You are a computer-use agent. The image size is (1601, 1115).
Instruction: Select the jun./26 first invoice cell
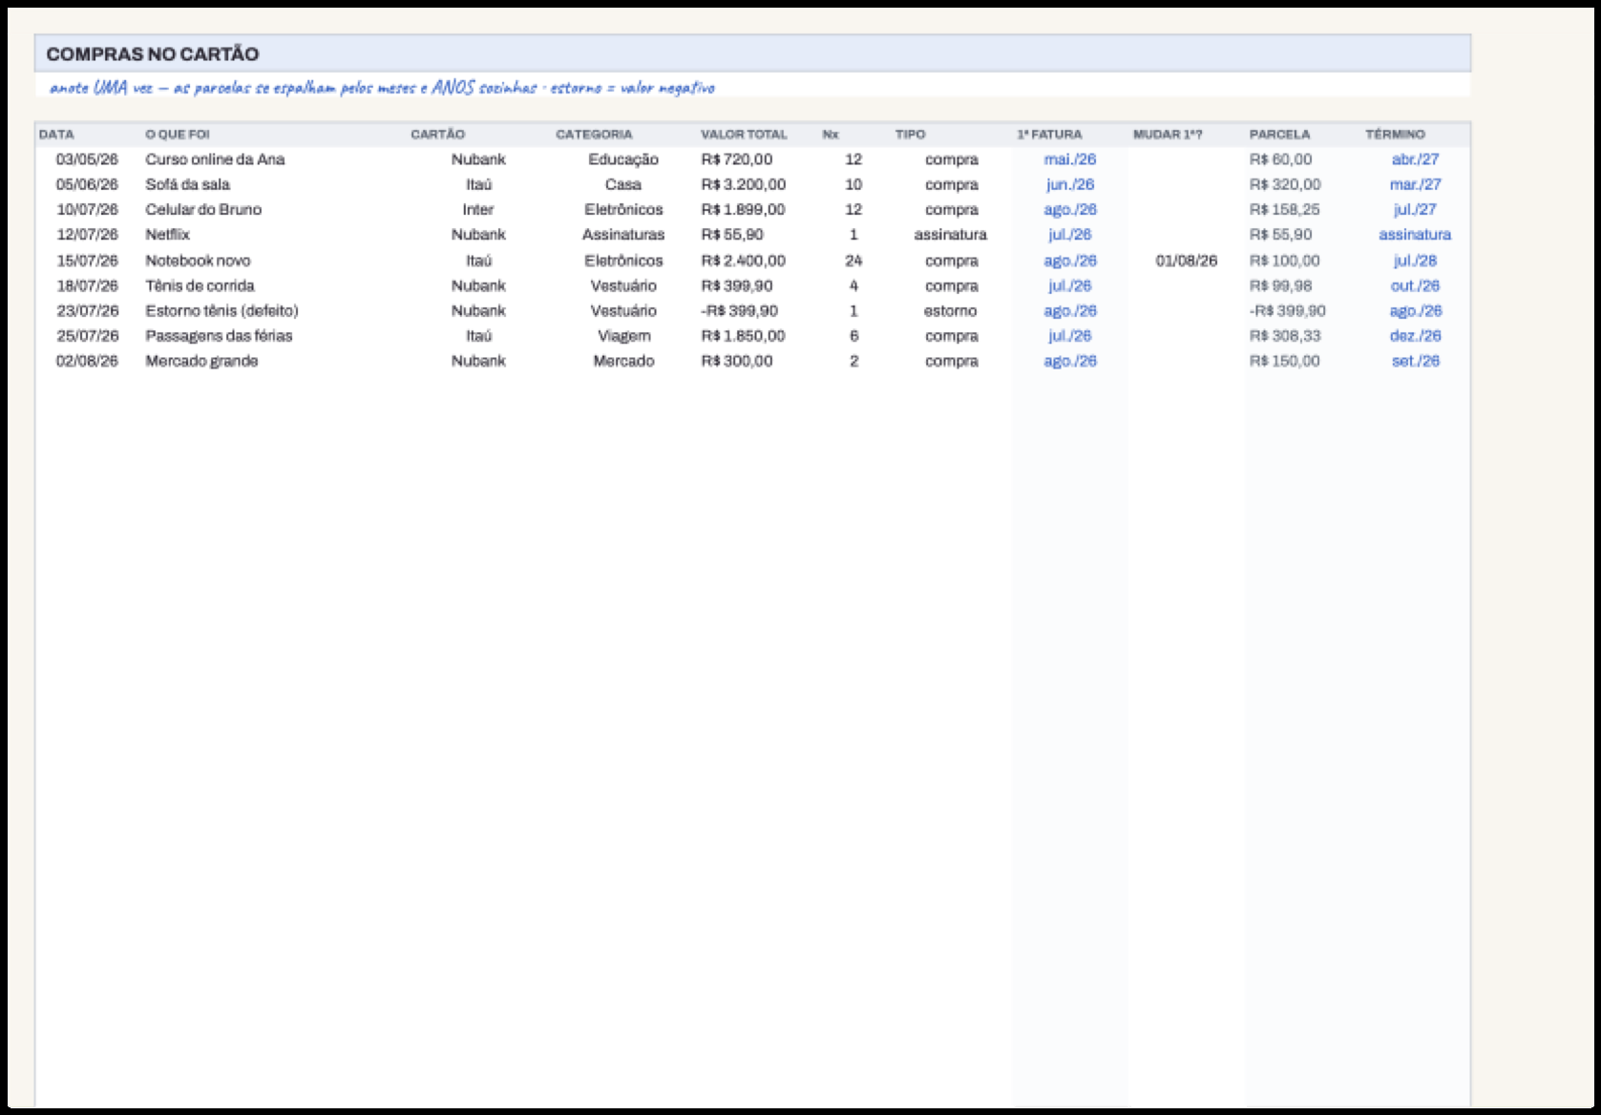1070,184
